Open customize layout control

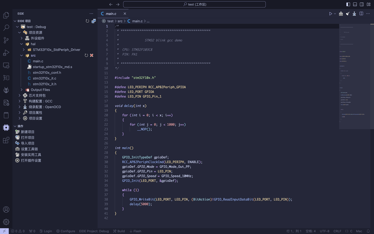click(x=368, y=4)
